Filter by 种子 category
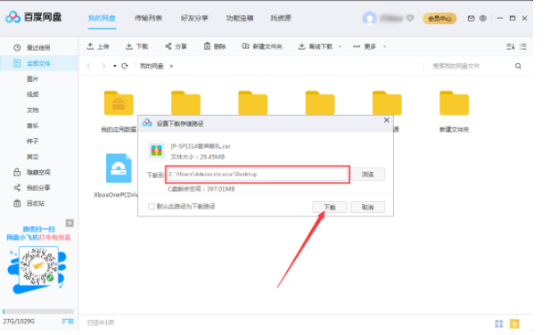The height and width of the screenshot is (335, 558). 32,141
